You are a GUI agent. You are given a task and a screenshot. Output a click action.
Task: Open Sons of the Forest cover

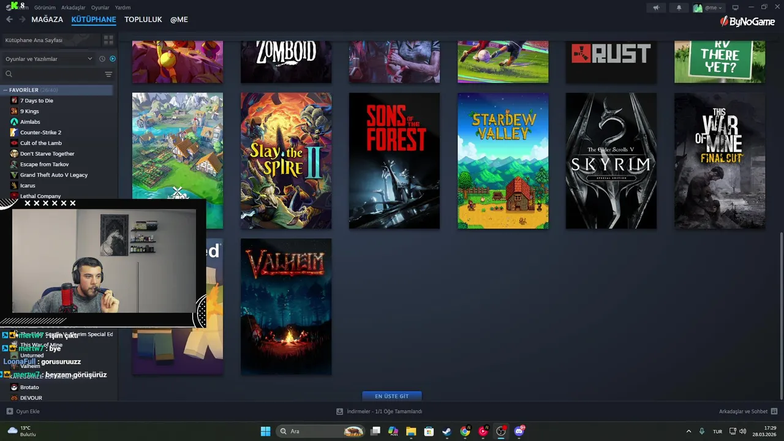pos(394,161)
